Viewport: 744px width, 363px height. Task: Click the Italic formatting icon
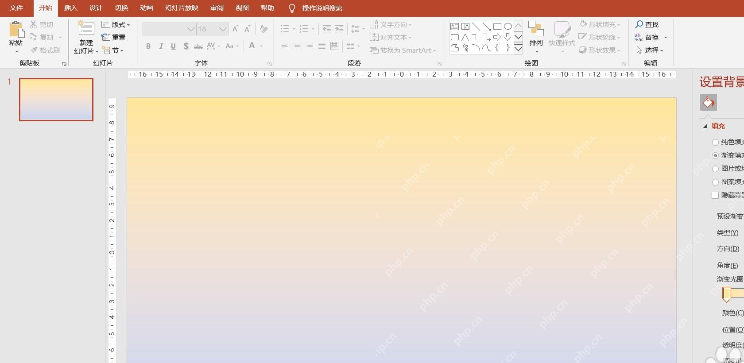click(161, 46)
